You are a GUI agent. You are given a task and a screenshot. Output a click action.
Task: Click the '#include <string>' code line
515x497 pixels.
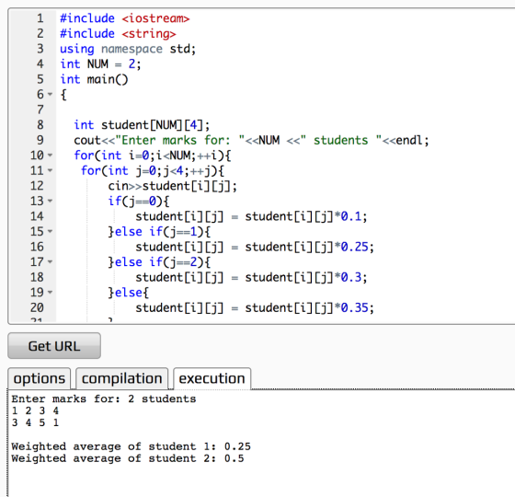[118, 33]
